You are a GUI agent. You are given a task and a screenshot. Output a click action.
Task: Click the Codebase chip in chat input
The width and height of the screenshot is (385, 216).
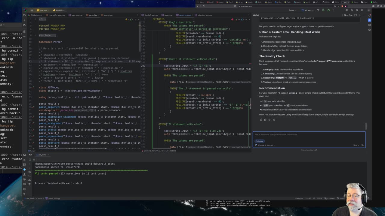(x=259, y=141)
